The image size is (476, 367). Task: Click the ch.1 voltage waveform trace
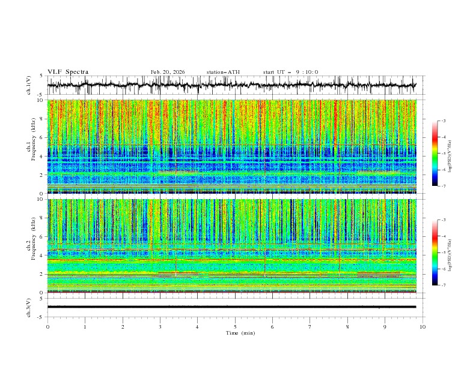tap(231, 85)
